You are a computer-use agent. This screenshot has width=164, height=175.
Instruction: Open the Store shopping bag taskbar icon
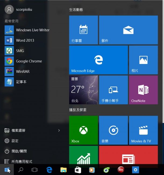[x=78, y=170]
